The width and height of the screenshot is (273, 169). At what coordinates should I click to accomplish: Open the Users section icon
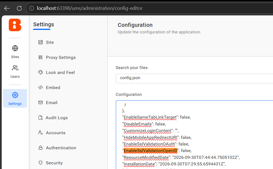(15, 68)
